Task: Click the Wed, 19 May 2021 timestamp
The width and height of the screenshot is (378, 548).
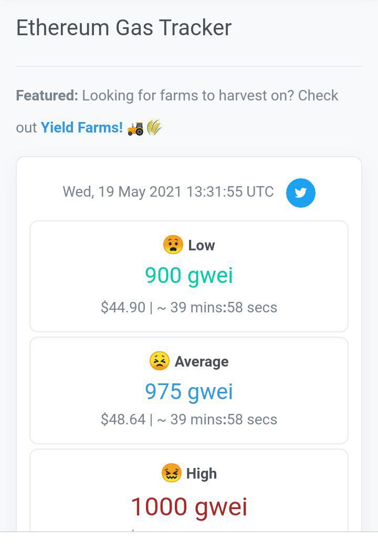Action: [168, 192]
